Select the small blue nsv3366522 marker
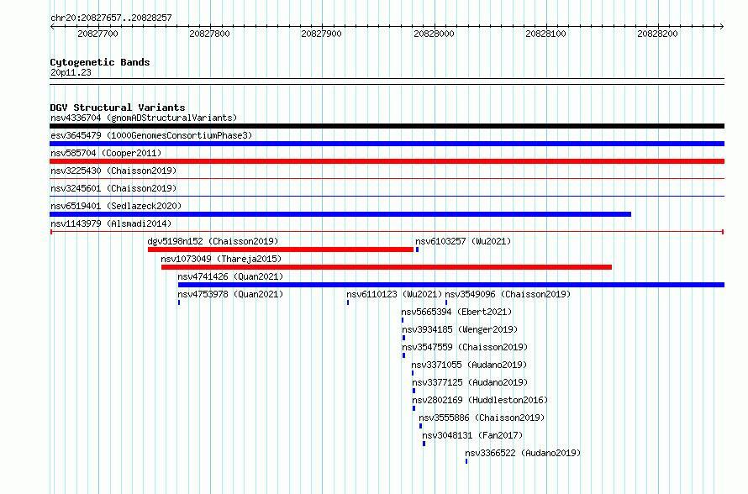 (466, 461)
